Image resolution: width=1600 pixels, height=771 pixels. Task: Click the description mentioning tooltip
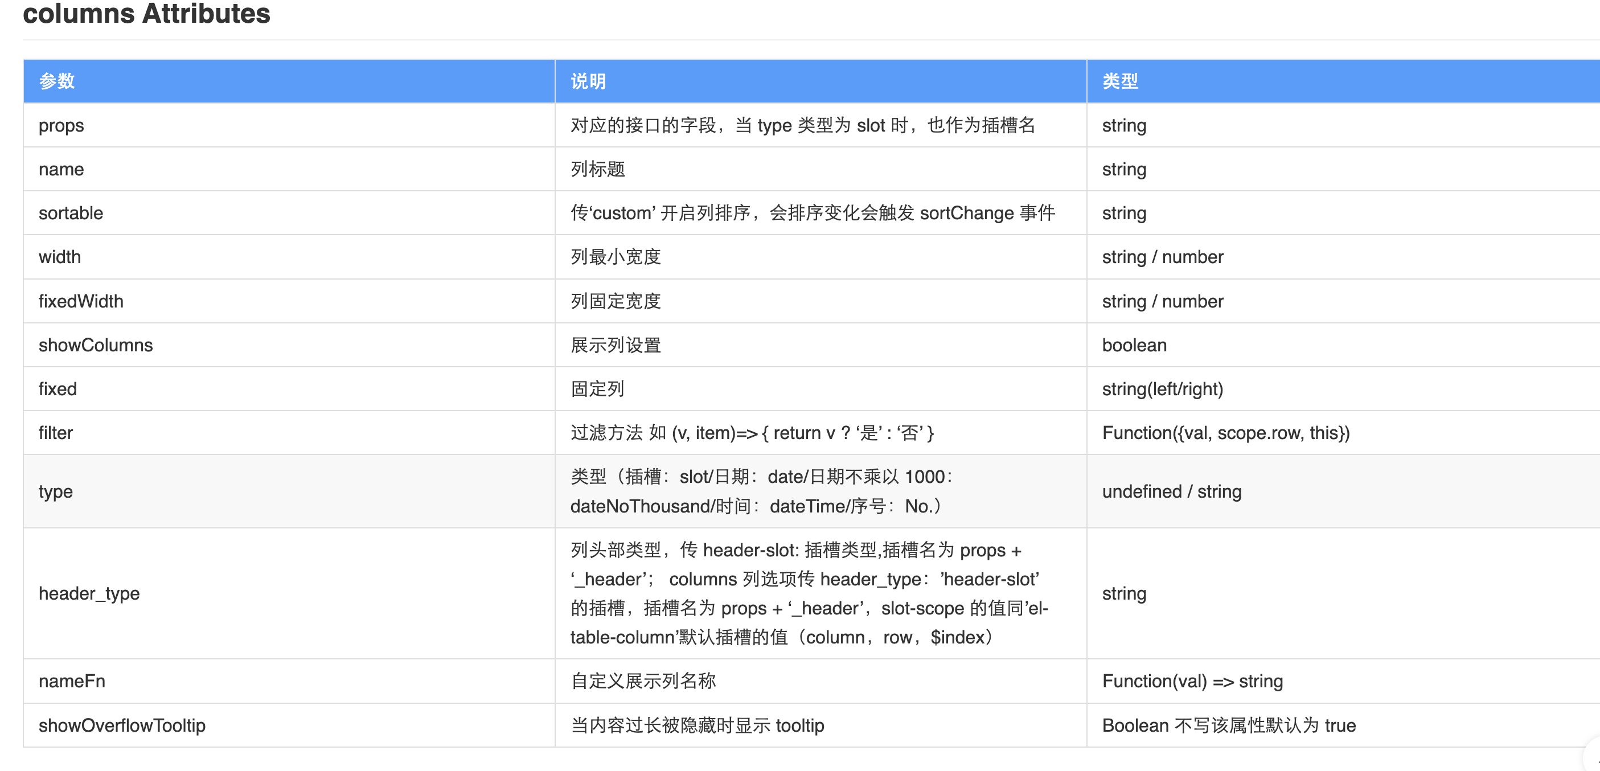[697, 725]
